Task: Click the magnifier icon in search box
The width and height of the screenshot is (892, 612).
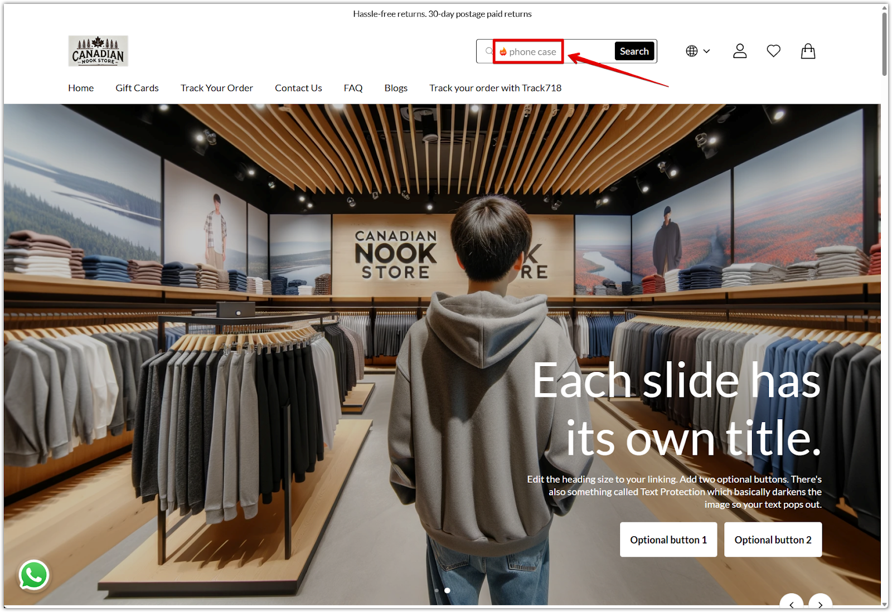Action: point(489,51)
